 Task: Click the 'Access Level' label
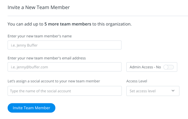[137, 81]
